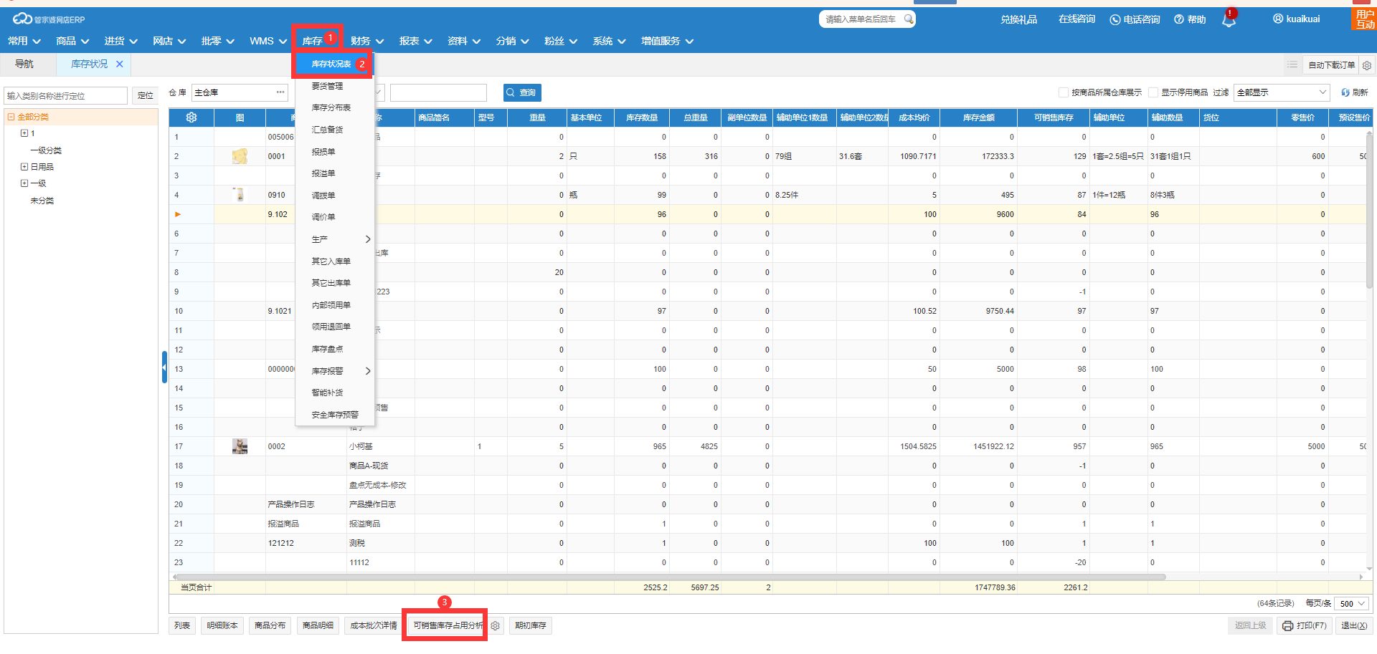Click the list view icon near 自动下载订单

tap(1292, 64)
